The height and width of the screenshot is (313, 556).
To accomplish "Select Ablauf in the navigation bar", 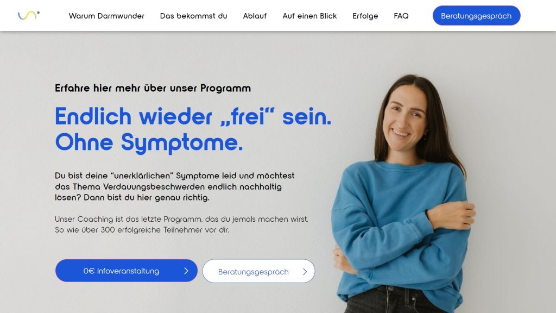I will 255,16.
